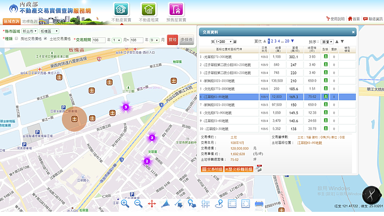Select row 9 江翠段31~60地號
384x216 pixels.
(x=277, y=121)
